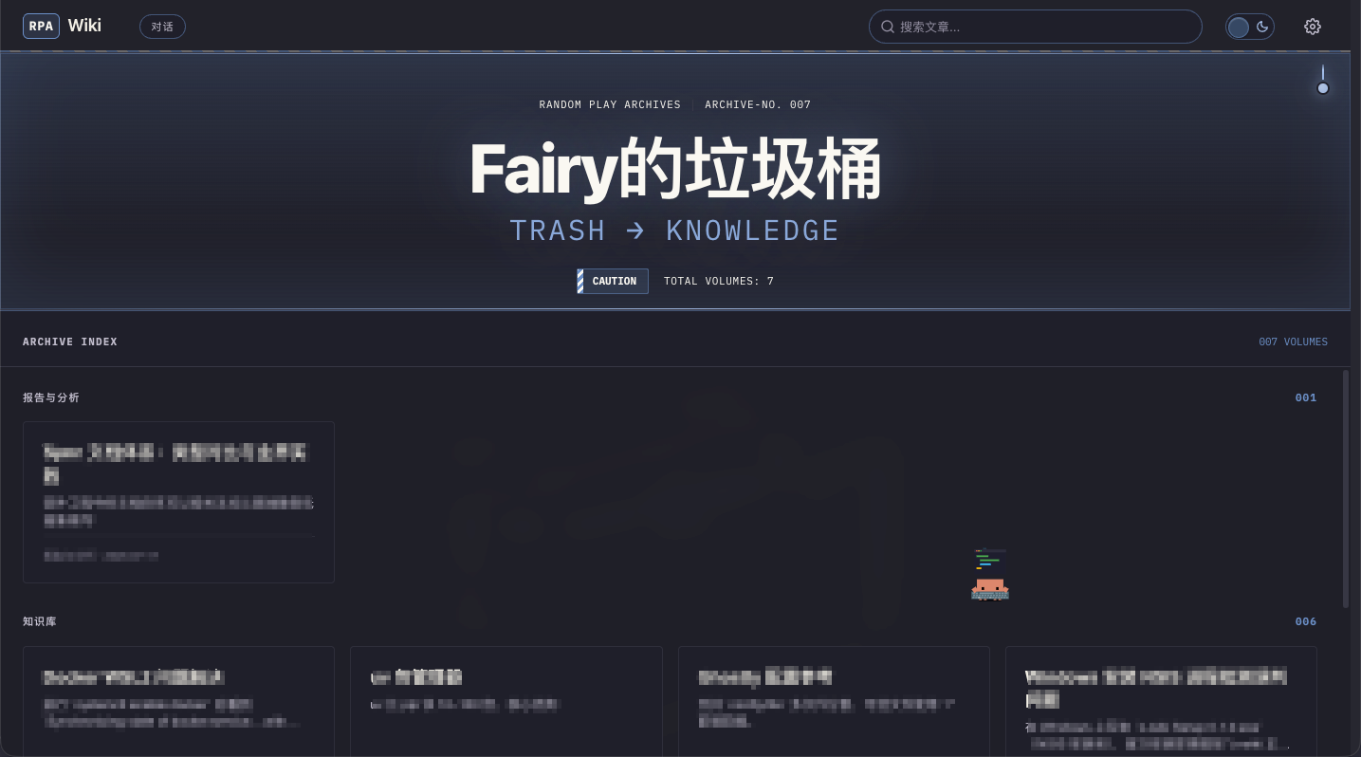Open the Wiki home link
The width and height of the screenshot is (1361, 757).
pos(84,26)
